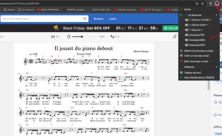This screenshot has width=222, height=136.
Task: Open Tableau de bord
Action: (x=192, y=73)
